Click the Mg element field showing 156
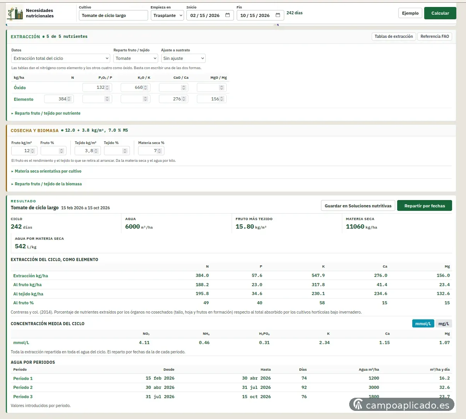The width and height of the screenshot is (466, 419). (x=212, y=99)
